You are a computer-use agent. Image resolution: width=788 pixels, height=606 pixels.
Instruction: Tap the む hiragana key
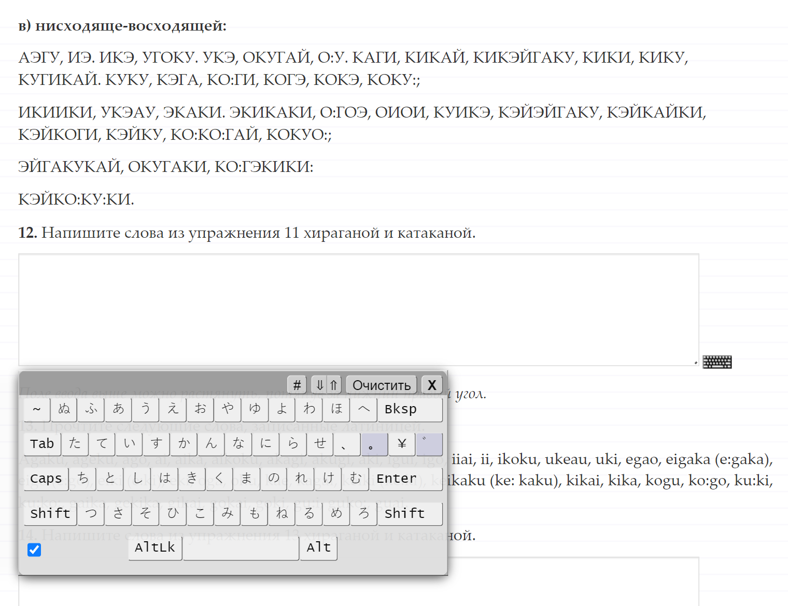tap(355, 479)
